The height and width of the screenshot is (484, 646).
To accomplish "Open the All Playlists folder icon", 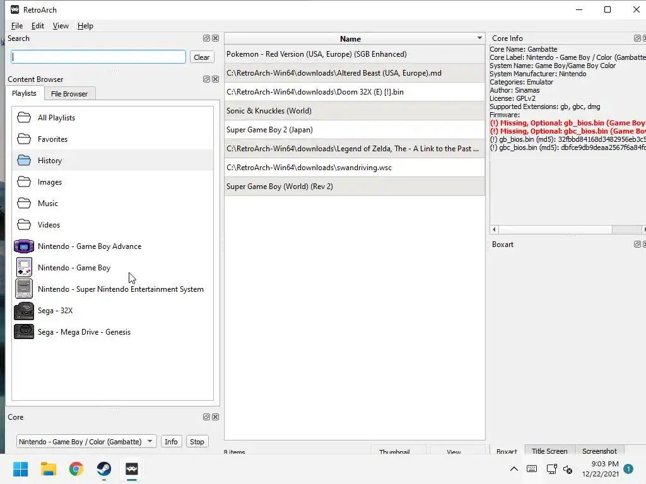I will [x=24, y=118].
